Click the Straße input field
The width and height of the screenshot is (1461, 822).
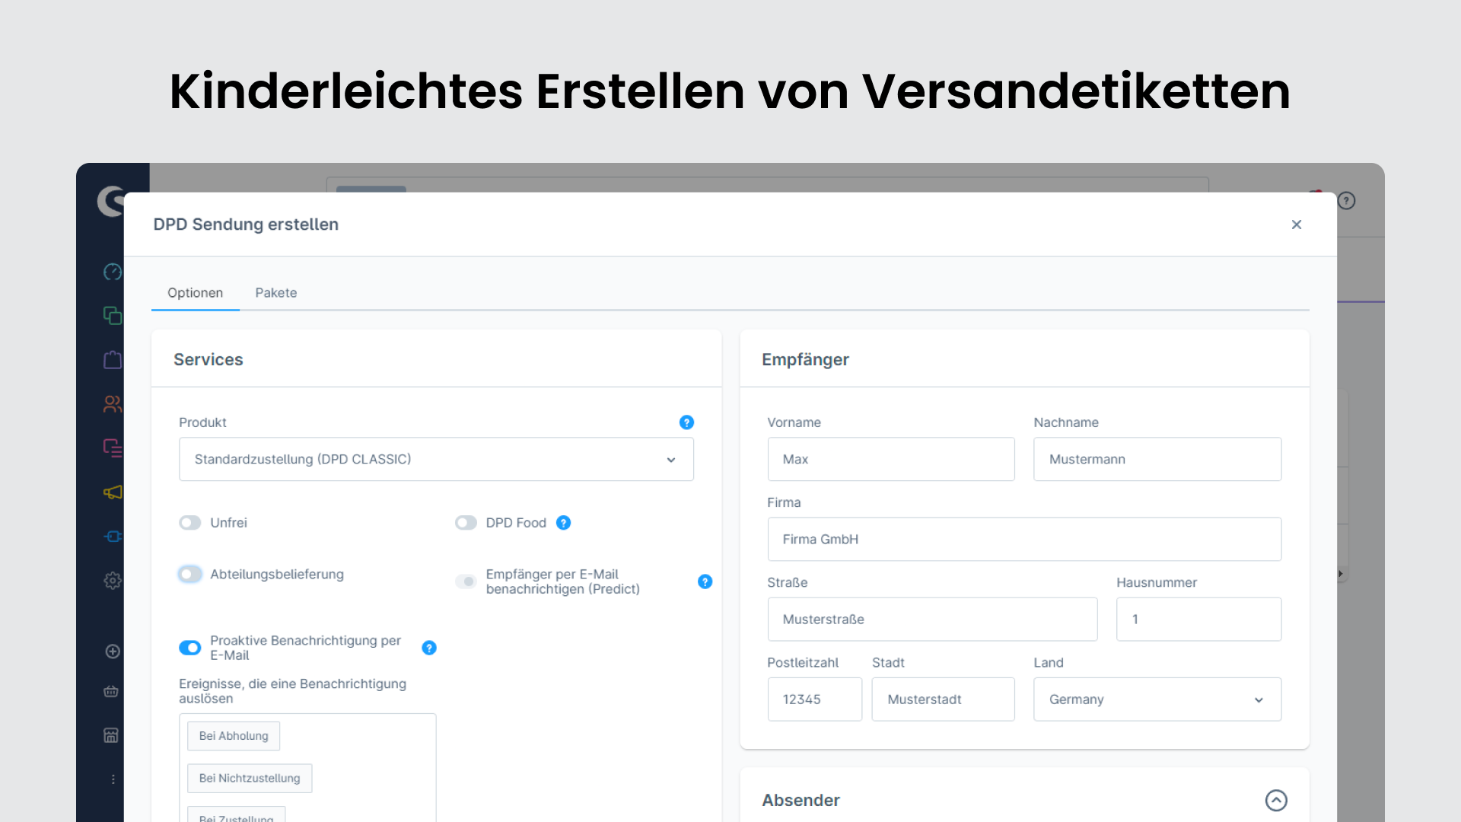tap(932, 620)
